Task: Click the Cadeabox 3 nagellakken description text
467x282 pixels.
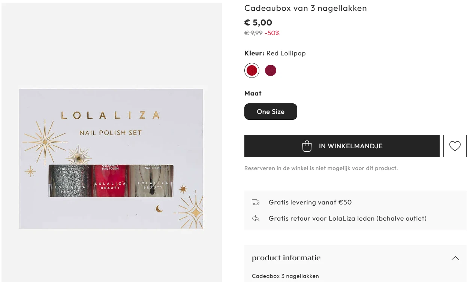Action: (285, 276)
